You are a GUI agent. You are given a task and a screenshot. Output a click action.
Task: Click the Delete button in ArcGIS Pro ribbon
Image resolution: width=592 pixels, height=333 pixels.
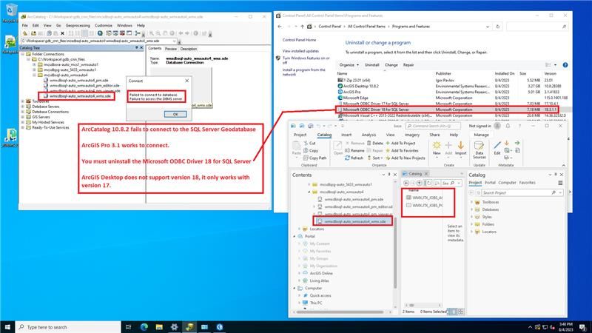[374, 143]
